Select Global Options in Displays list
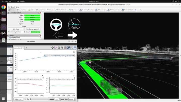The width and height of the screenshot is (181, 102). click(x=15, y=37)
